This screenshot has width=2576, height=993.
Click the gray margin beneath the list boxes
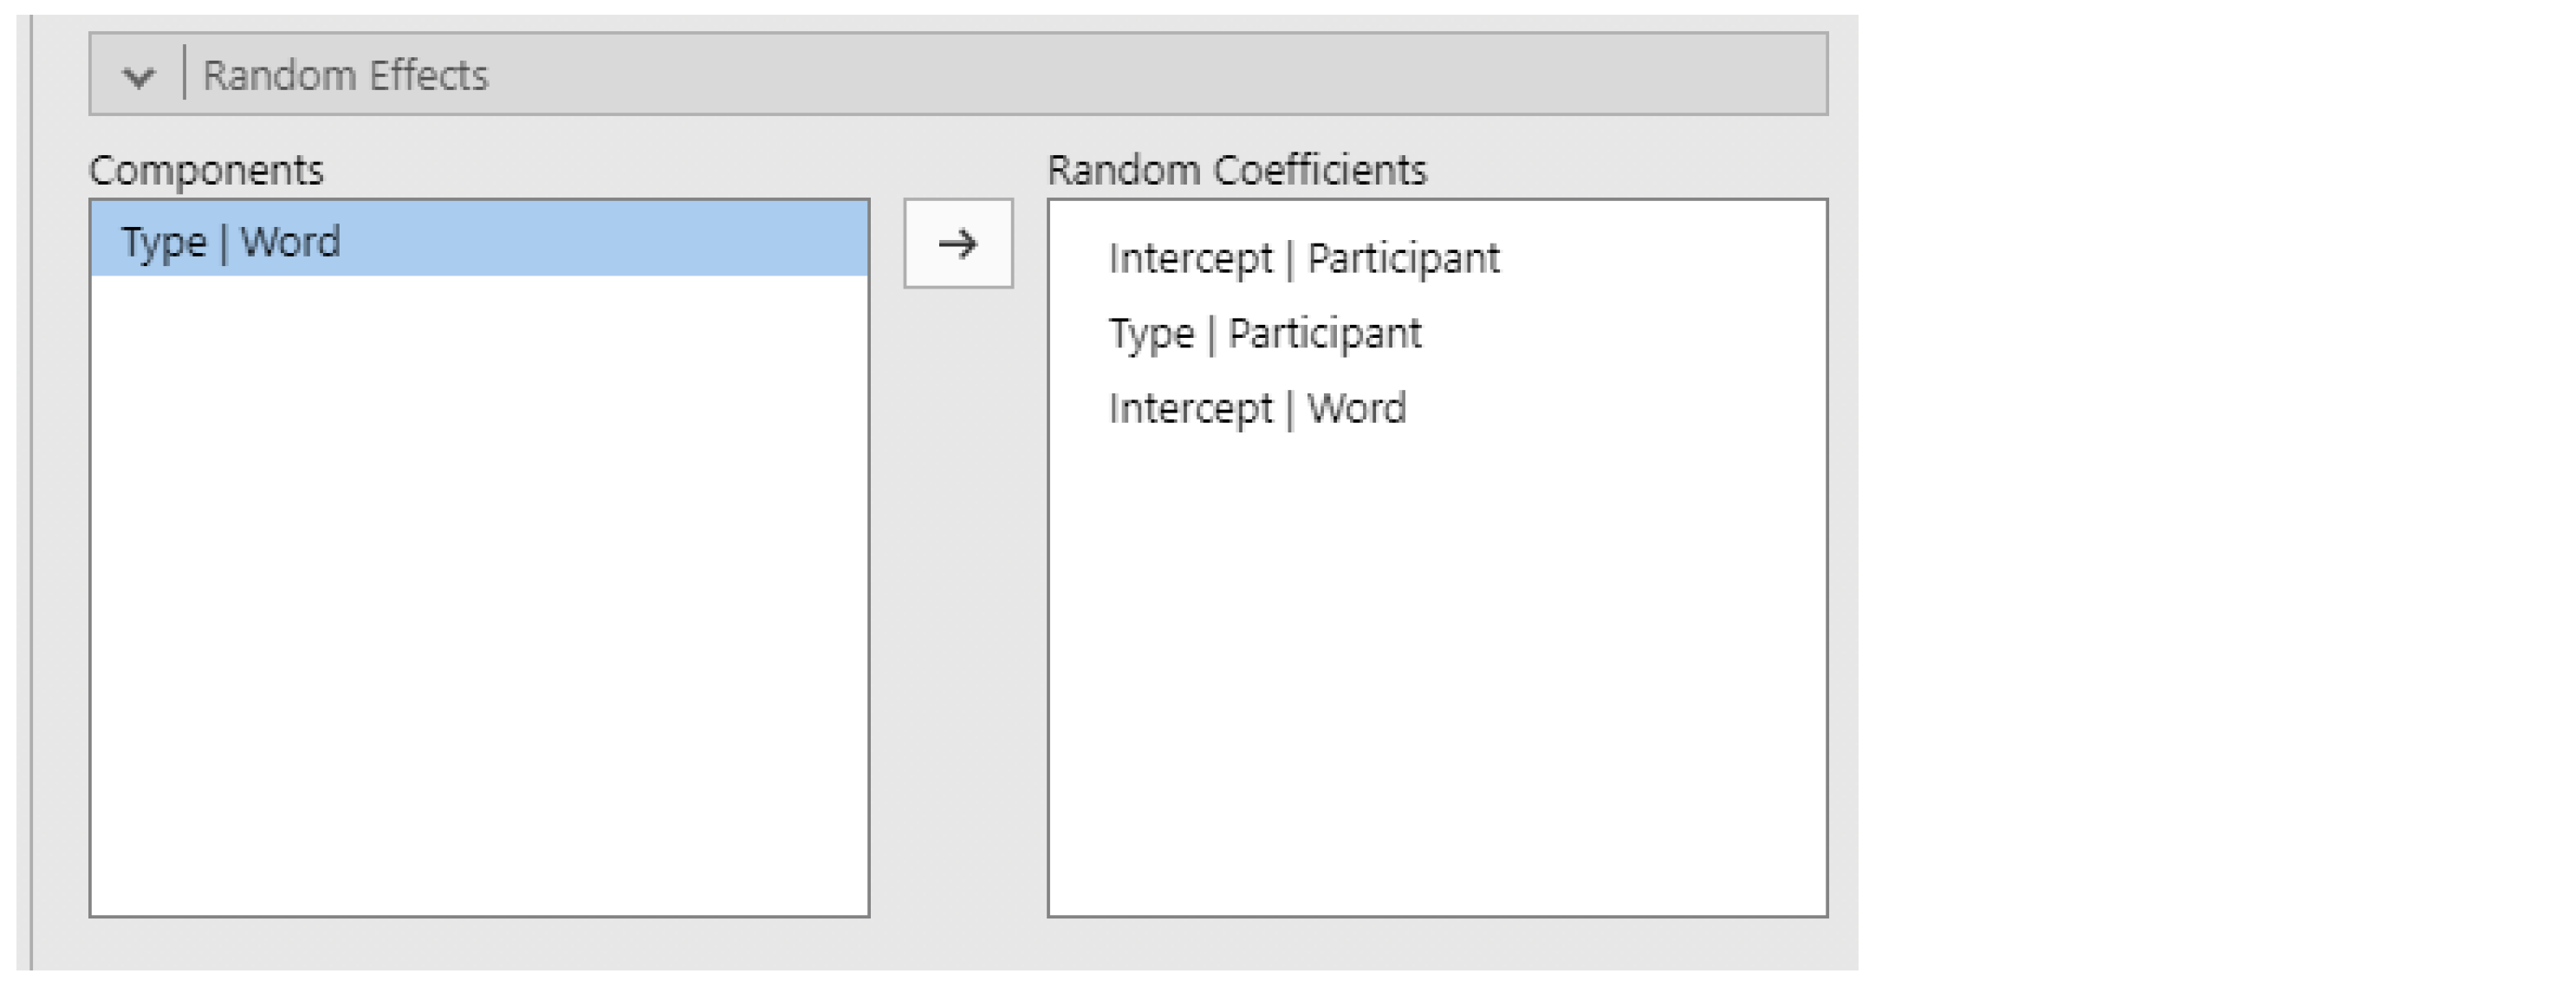click(x=958, y=943)
